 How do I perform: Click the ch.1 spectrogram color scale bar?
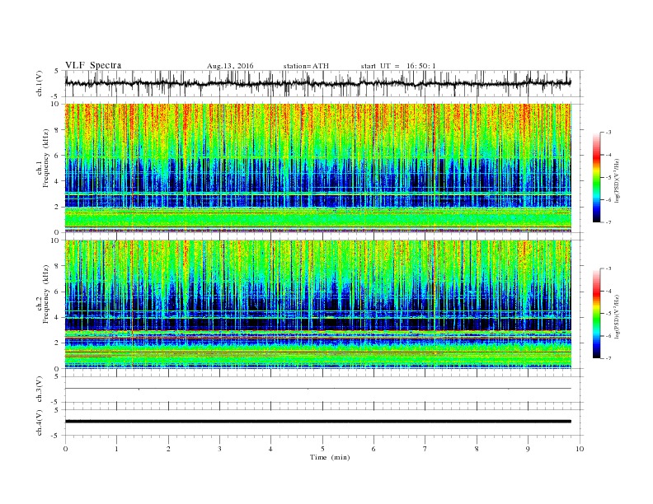click(x=597, y=177)
